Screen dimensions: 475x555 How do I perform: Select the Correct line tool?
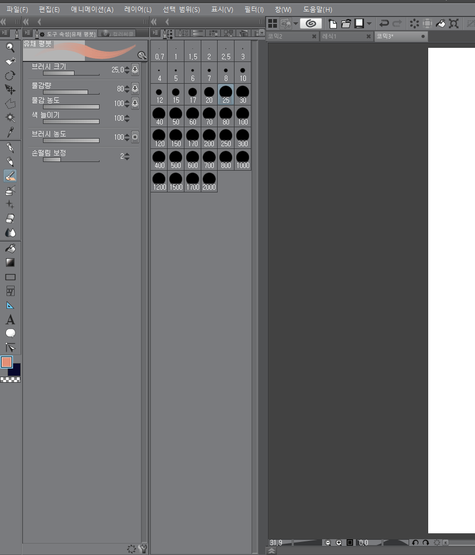point(10,347)
